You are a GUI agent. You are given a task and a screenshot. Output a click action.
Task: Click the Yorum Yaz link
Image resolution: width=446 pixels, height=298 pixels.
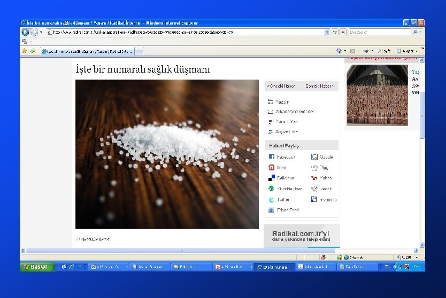283,122
